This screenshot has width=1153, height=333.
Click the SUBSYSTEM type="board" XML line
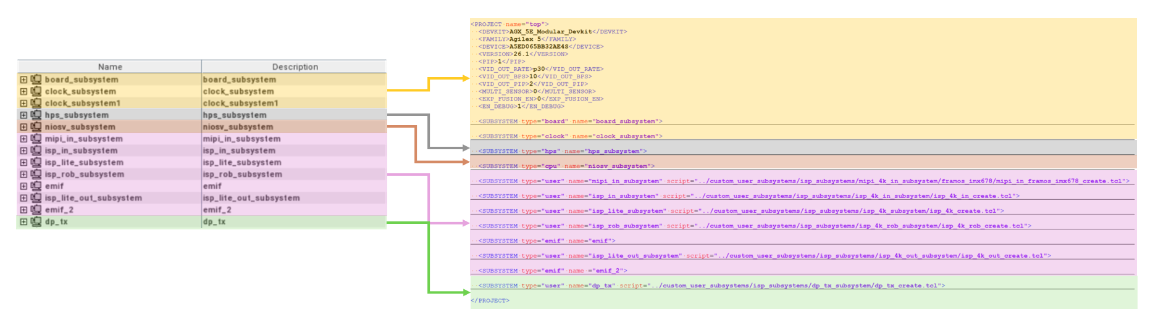tap(570, 121)
